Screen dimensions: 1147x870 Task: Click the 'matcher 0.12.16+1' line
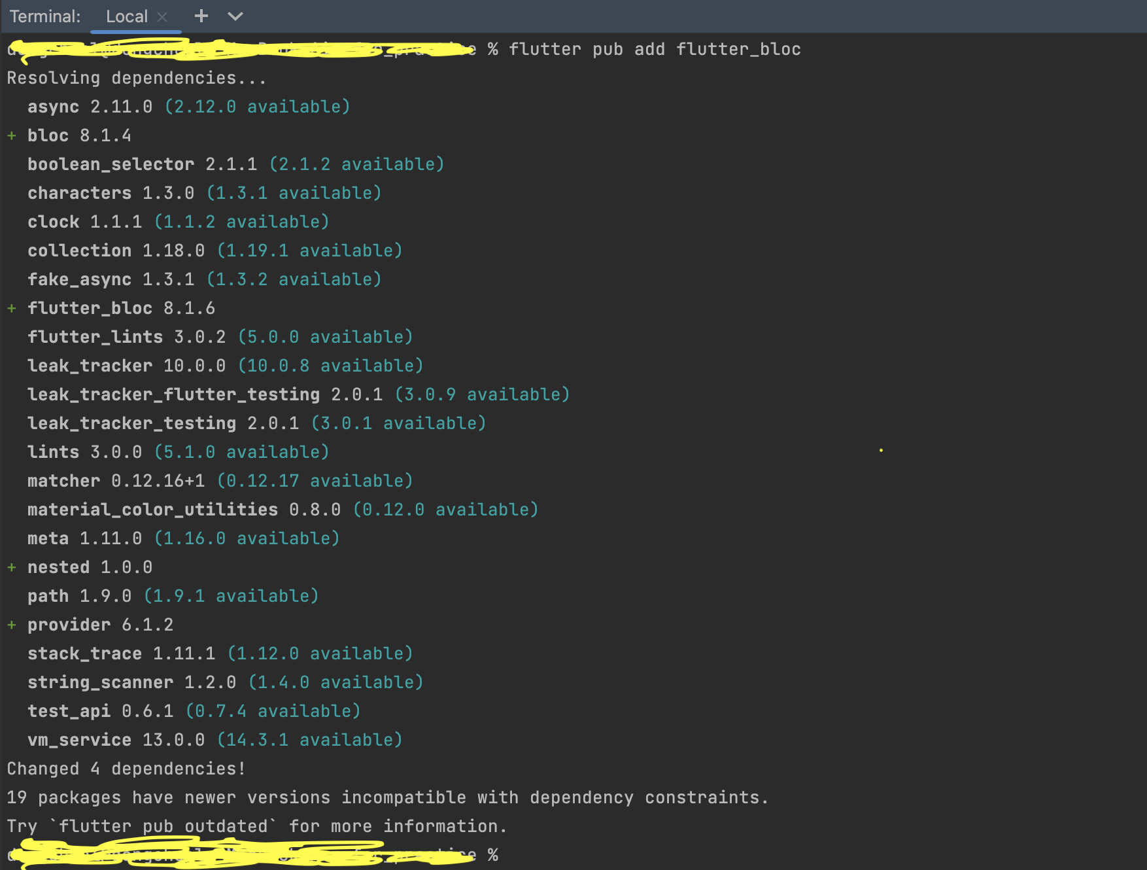(x=220, y=481)
